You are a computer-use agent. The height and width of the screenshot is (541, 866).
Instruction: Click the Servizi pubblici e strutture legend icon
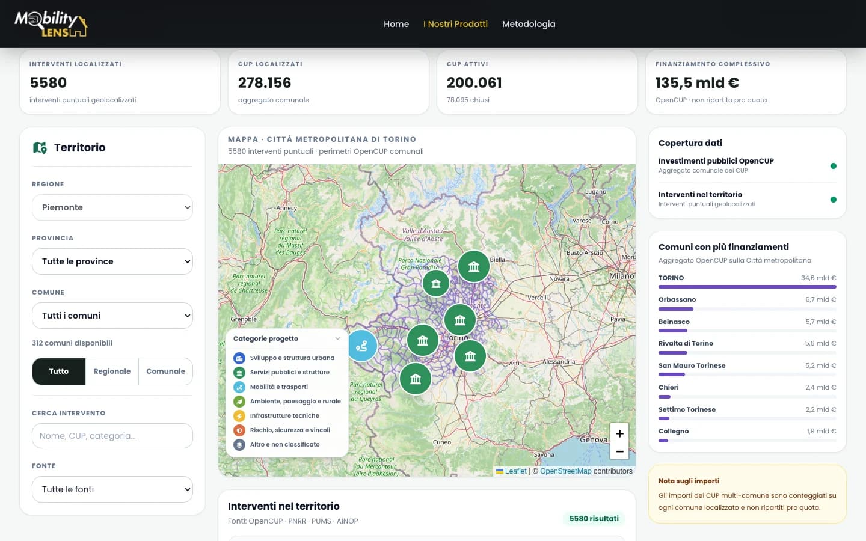point(239,372)
